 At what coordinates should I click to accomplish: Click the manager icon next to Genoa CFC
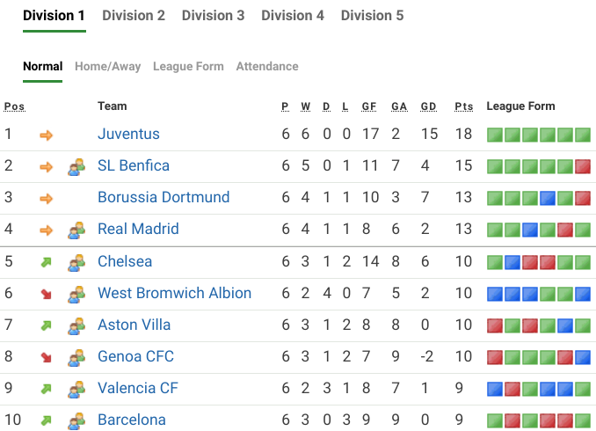click(x=76, y=356)
